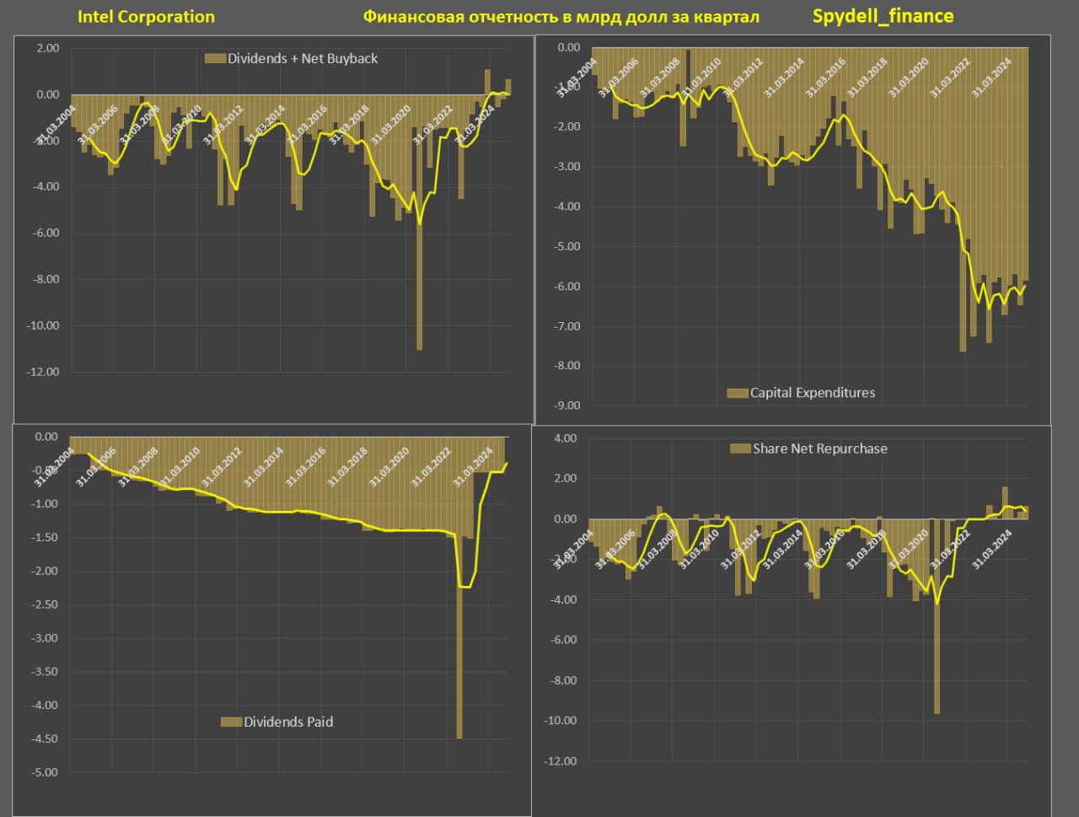Select the 'Share Net Repurchase' legend label
This screenshot has height=817, width=1079.
[820, 449]
